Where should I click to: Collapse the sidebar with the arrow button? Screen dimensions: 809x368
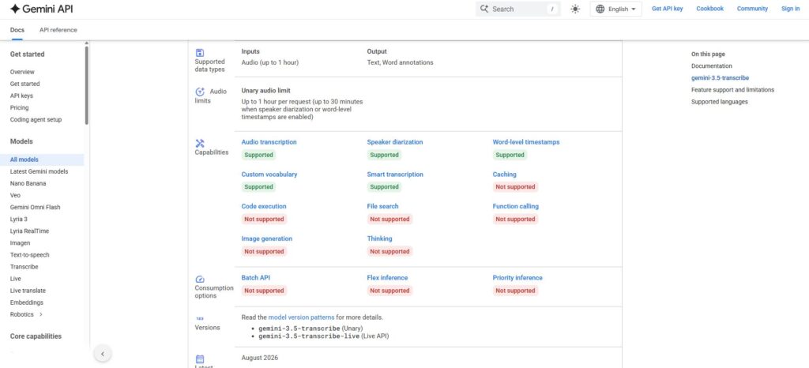pyautogui.click(x=103, y=354)
